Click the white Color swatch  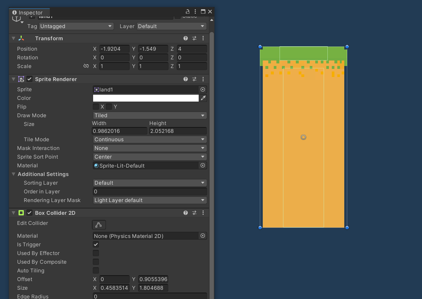coord(146,98)
